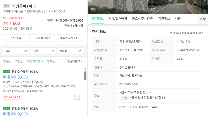
Task: Sort listings by 낮은가격순
Action: [35, 61]
